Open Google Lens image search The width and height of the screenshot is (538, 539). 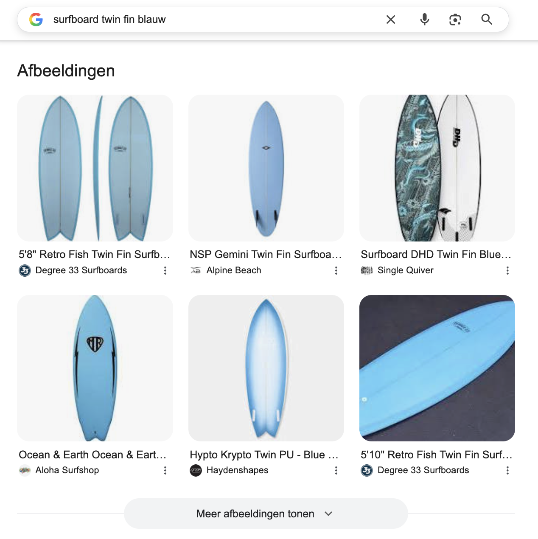(x=455, y=19)
